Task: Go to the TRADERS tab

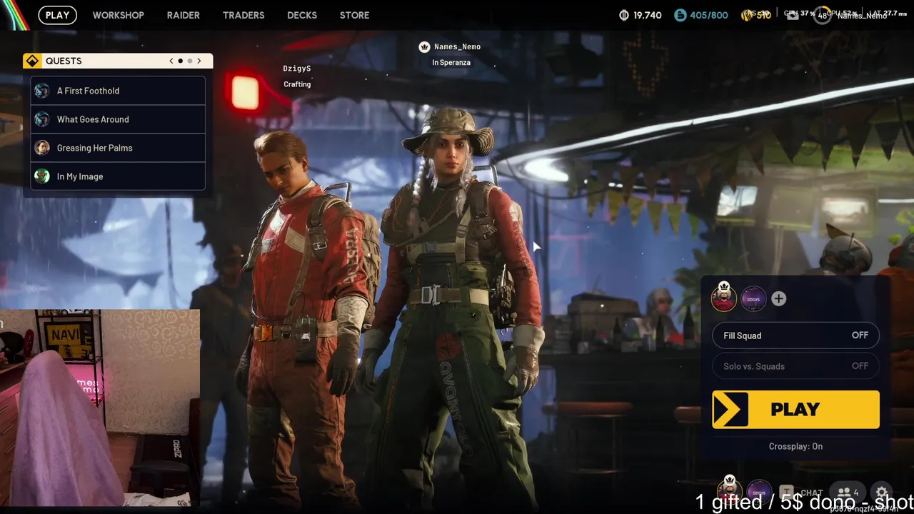Action: pyautogui.click(x=243, y=15)
